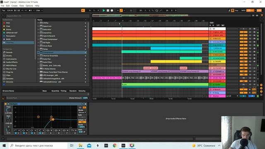This screenshot has height=149, width=265.
Task: Expand the Saturator device folder
Action: coord(38,29)
